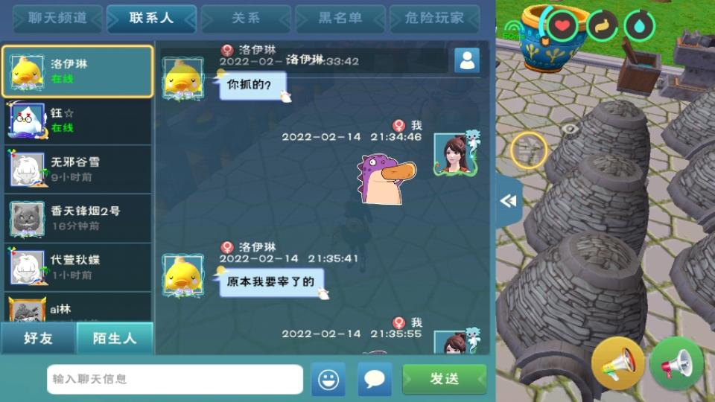Open 洛伊琳's profile card icon
Screen dimensions: 715x402
pos(467,60)
